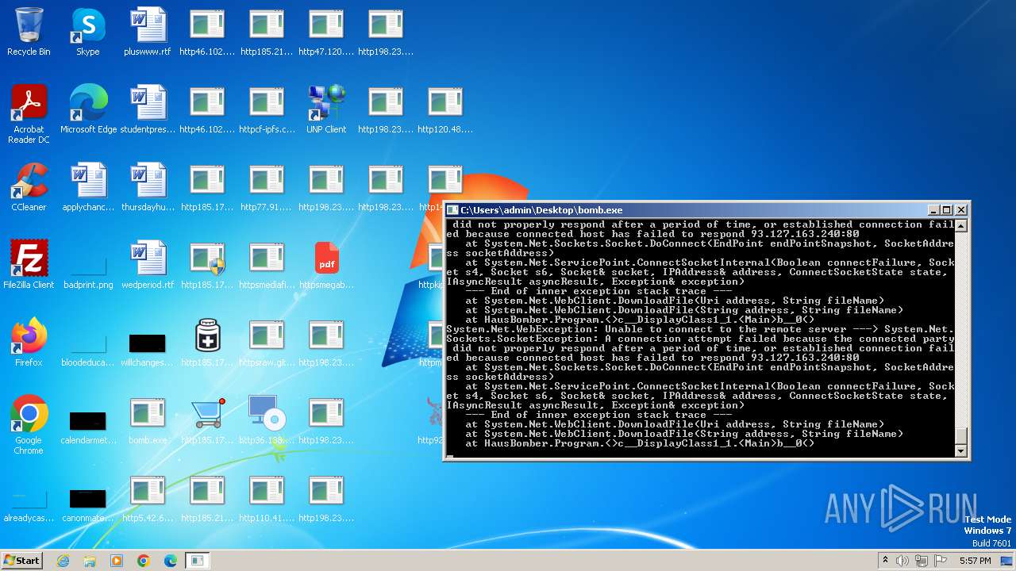Select the http5.42.6... desktop file
Image resolution: width=1016 pixels, height=571 pixels.
[x=148, y=498]
